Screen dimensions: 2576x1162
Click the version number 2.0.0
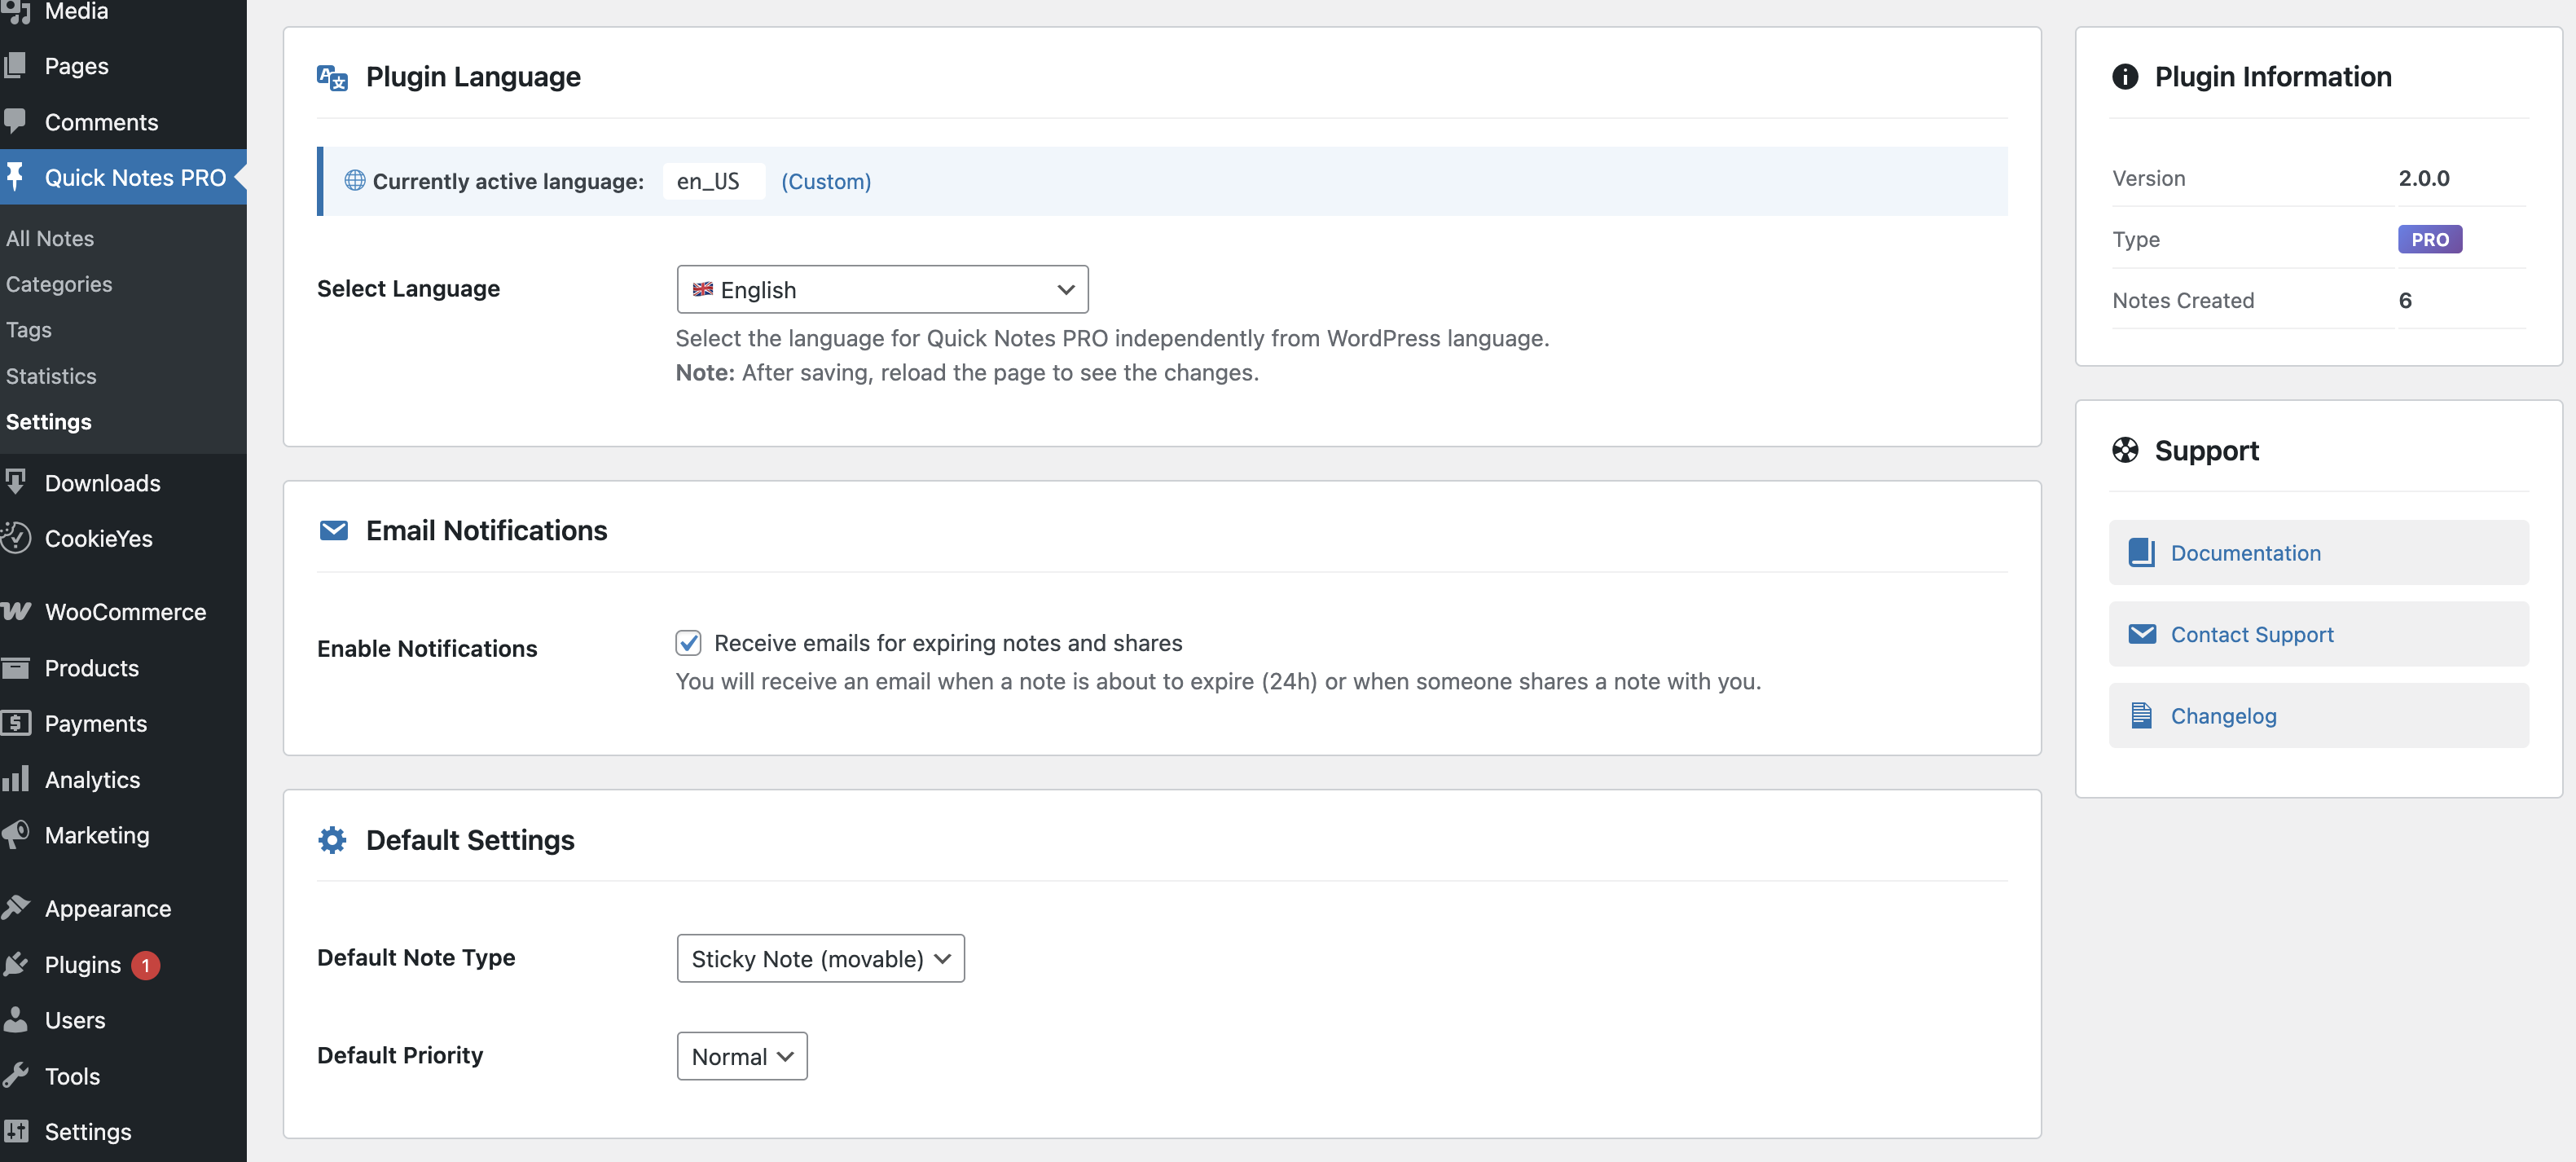tap(2424, 178)
